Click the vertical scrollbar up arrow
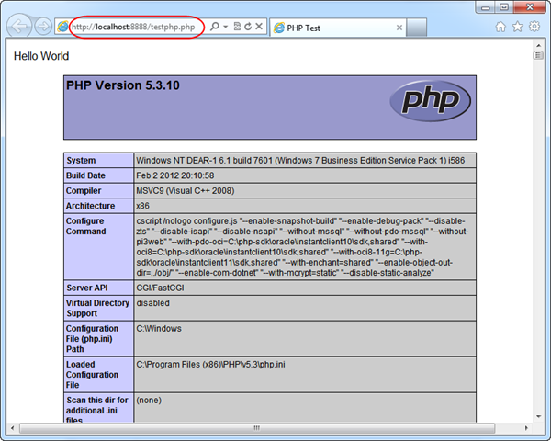 [x=538, y=45]
